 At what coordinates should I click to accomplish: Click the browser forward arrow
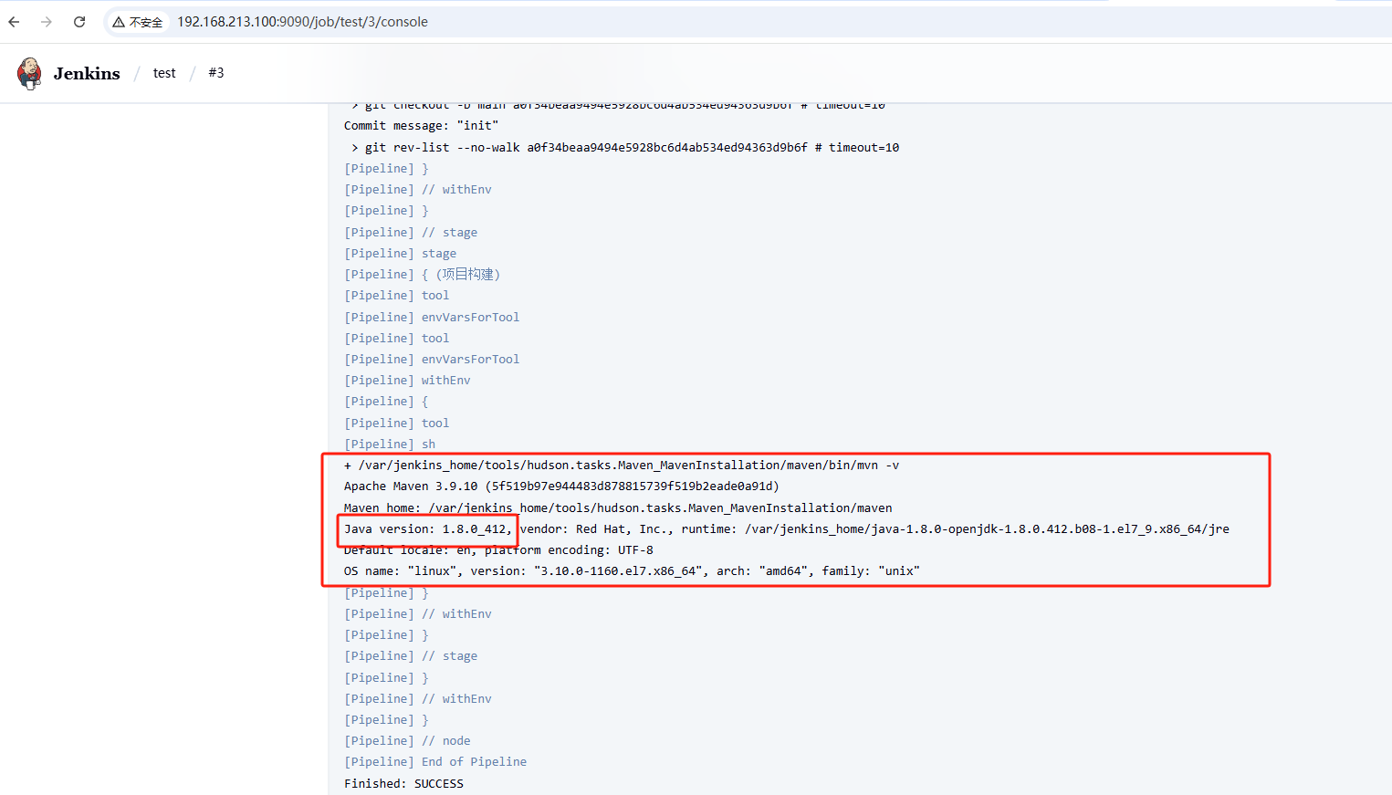pos(47,22)
